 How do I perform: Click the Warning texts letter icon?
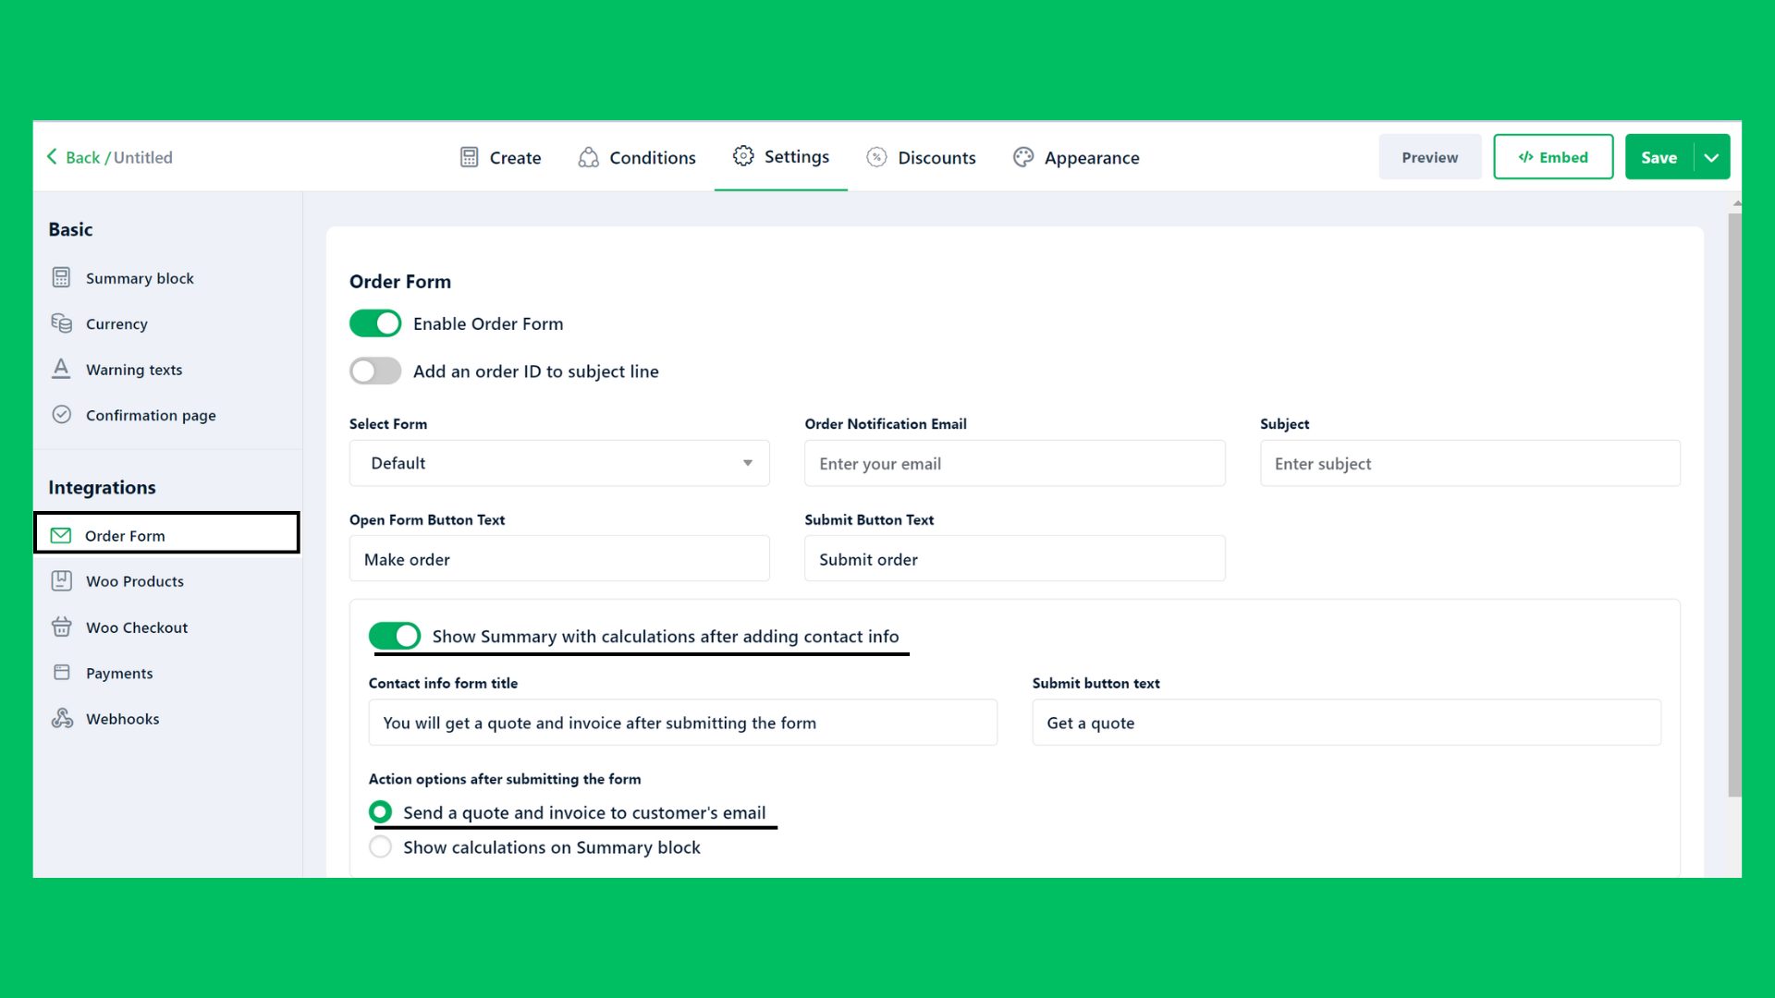(x=61, y=369)
